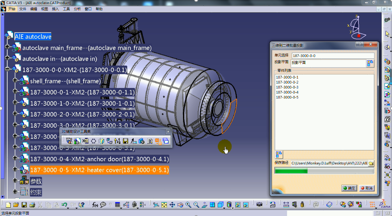The height and width of the screenshot is (216, 392).
Task: Click the Save icon in 3D辅助设计工具集 toolbar
Action: pos(125,141)
